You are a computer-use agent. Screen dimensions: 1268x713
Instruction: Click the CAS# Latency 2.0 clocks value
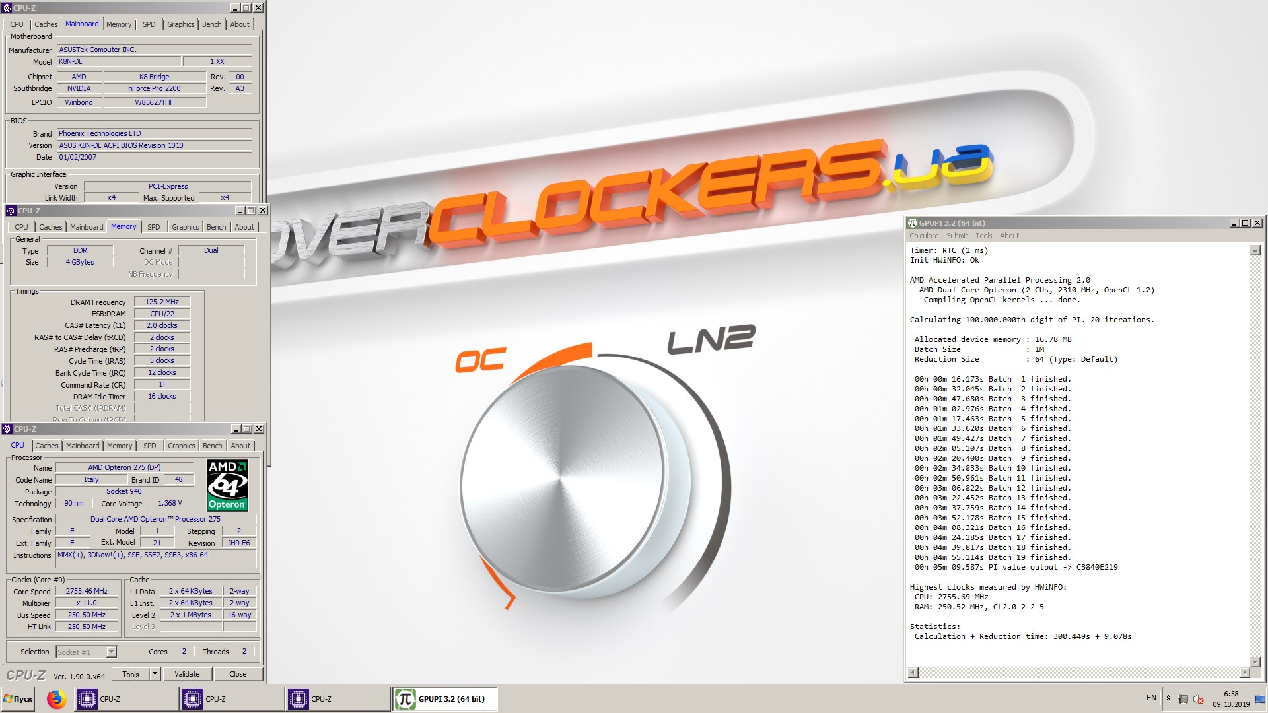pos(162,325)
